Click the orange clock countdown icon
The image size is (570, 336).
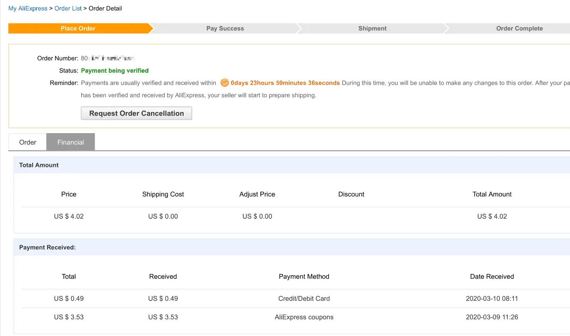pyautogui.click(x=225, y=83)
